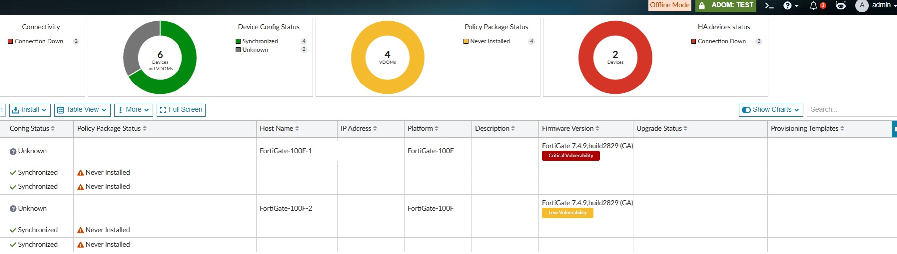Click the admin user avatar

pos(862,5)
